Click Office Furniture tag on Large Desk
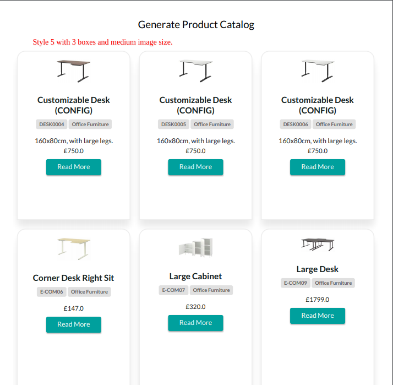The width and height of the screenshot is (393, 385). pos(334,283)
